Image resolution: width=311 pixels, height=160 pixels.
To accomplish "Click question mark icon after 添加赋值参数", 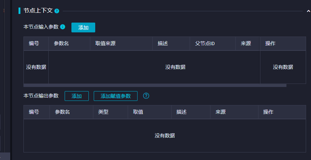I will pyautogui.click(x=146, y=96).
